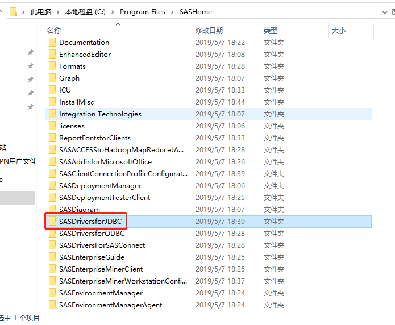Click the SASDriversForSASConnect folder icon
Viewport: 395px width, 325px height.
[52, 245]
